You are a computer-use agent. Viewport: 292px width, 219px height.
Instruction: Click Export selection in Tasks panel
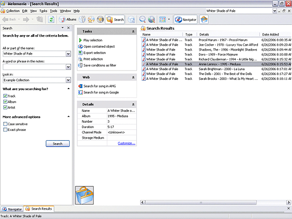pos(94,53)
